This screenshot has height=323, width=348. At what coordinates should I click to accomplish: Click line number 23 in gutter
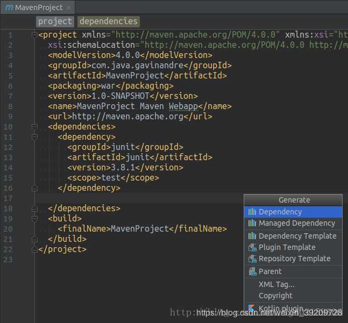8,260
